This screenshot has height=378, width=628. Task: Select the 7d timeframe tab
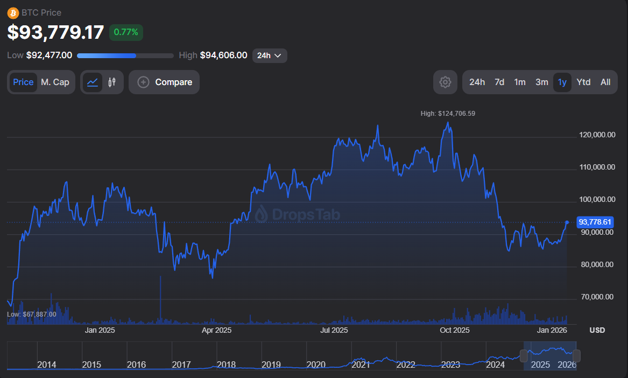[x=499, y=82]
